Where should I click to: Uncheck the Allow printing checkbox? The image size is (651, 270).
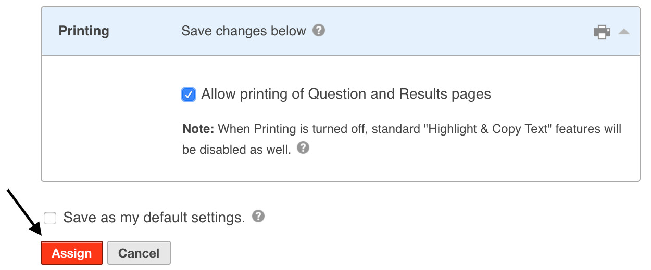click(x=189, y=95)
